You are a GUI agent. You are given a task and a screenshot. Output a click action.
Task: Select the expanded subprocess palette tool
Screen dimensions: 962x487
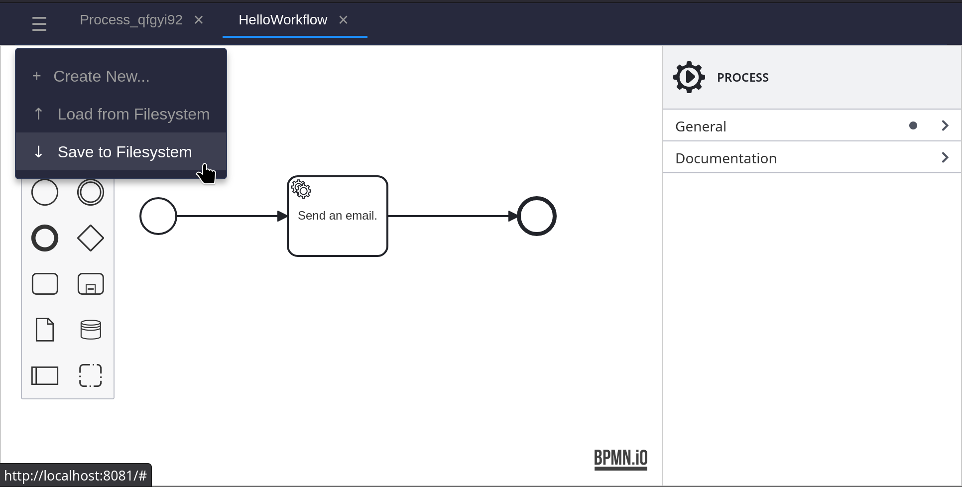(91, 284)
